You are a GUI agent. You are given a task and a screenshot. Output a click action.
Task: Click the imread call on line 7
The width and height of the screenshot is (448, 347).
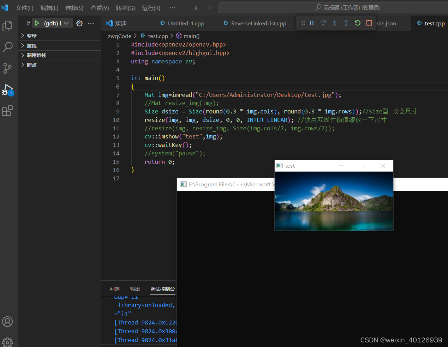182,95
